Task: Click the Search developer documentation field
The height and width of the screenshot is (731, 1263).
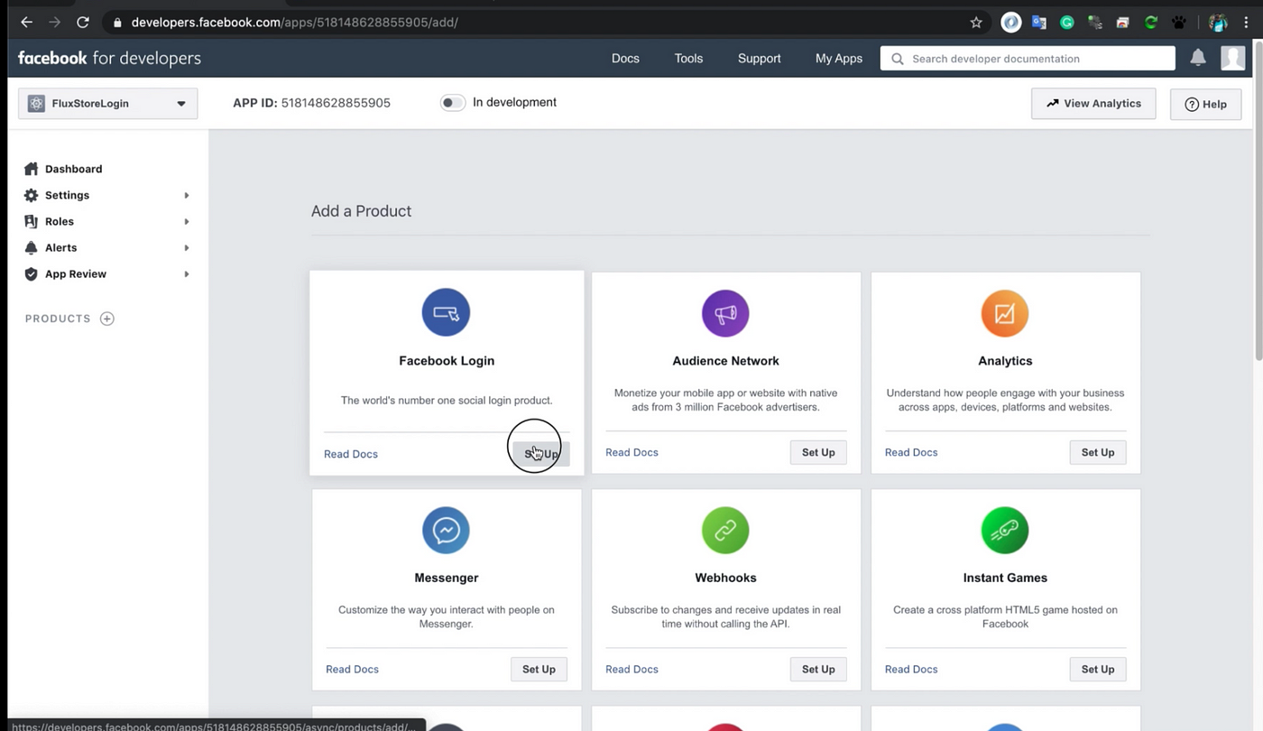Action: click(x=1028, y=59)
